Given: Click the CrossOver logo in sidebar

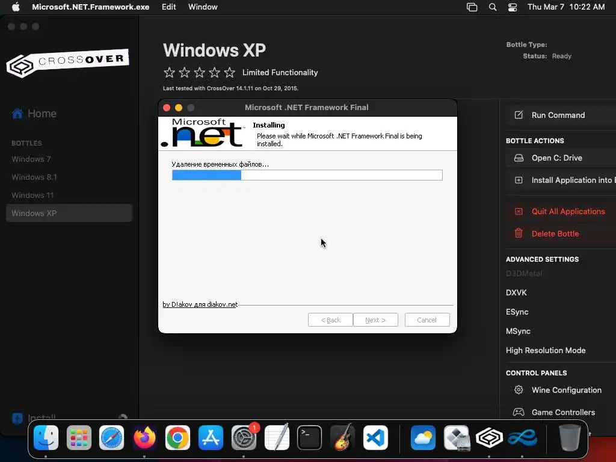Looking at the screenshot, I should (x=67, y=63).
